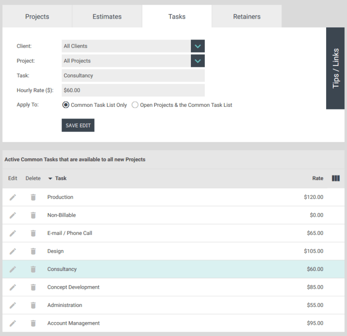Delete the Production task
The image size is (347, 336).
[x=33, y=197]
